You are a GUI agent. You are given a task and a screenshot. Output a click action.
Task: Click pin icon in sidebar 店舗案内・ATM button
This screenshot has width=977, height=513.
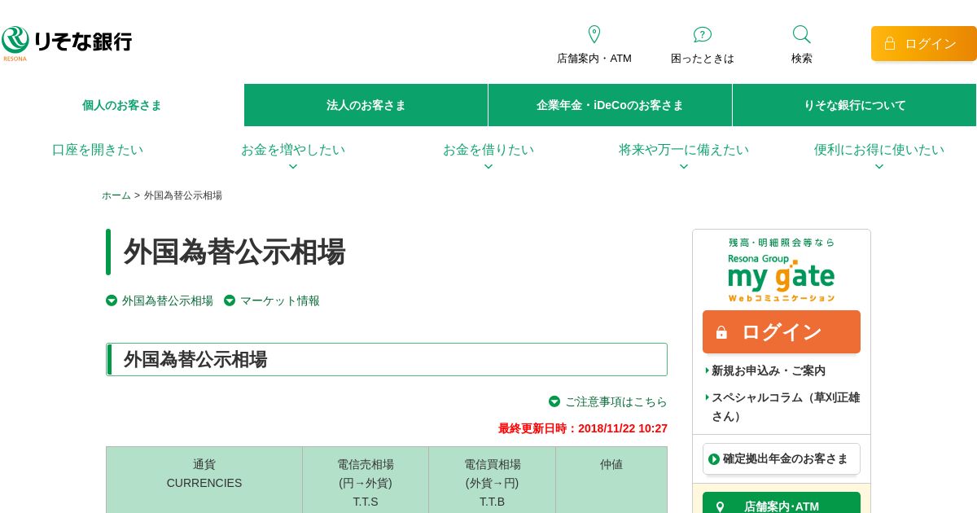point(720,506)
